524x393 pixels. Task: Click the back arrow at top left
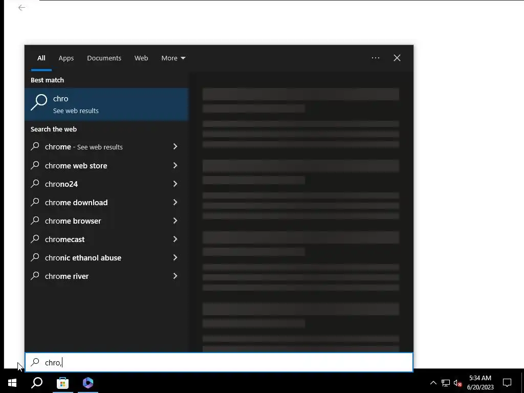21,7
